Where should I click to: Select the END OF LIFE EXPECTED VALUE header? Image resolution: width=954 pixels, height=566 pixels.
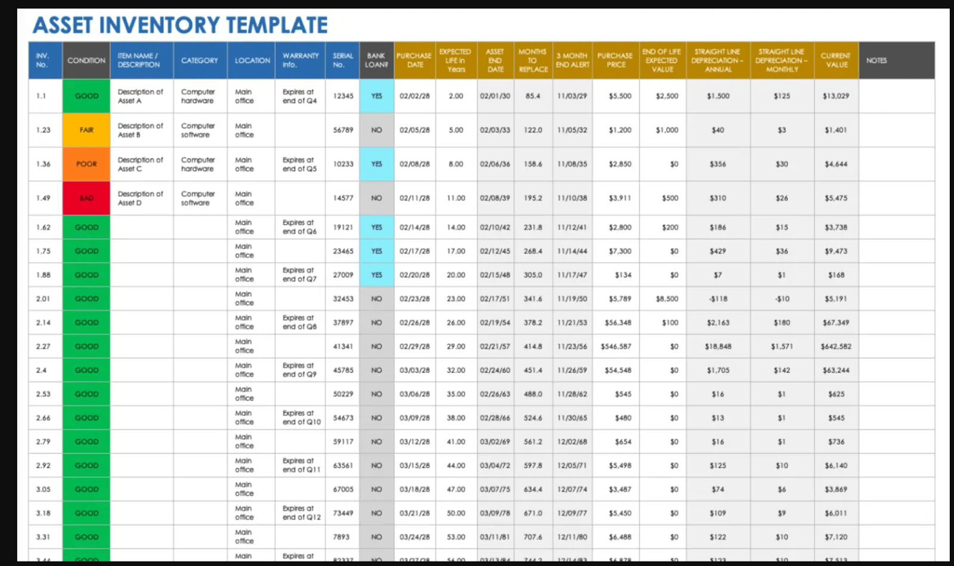pos(662,60)
